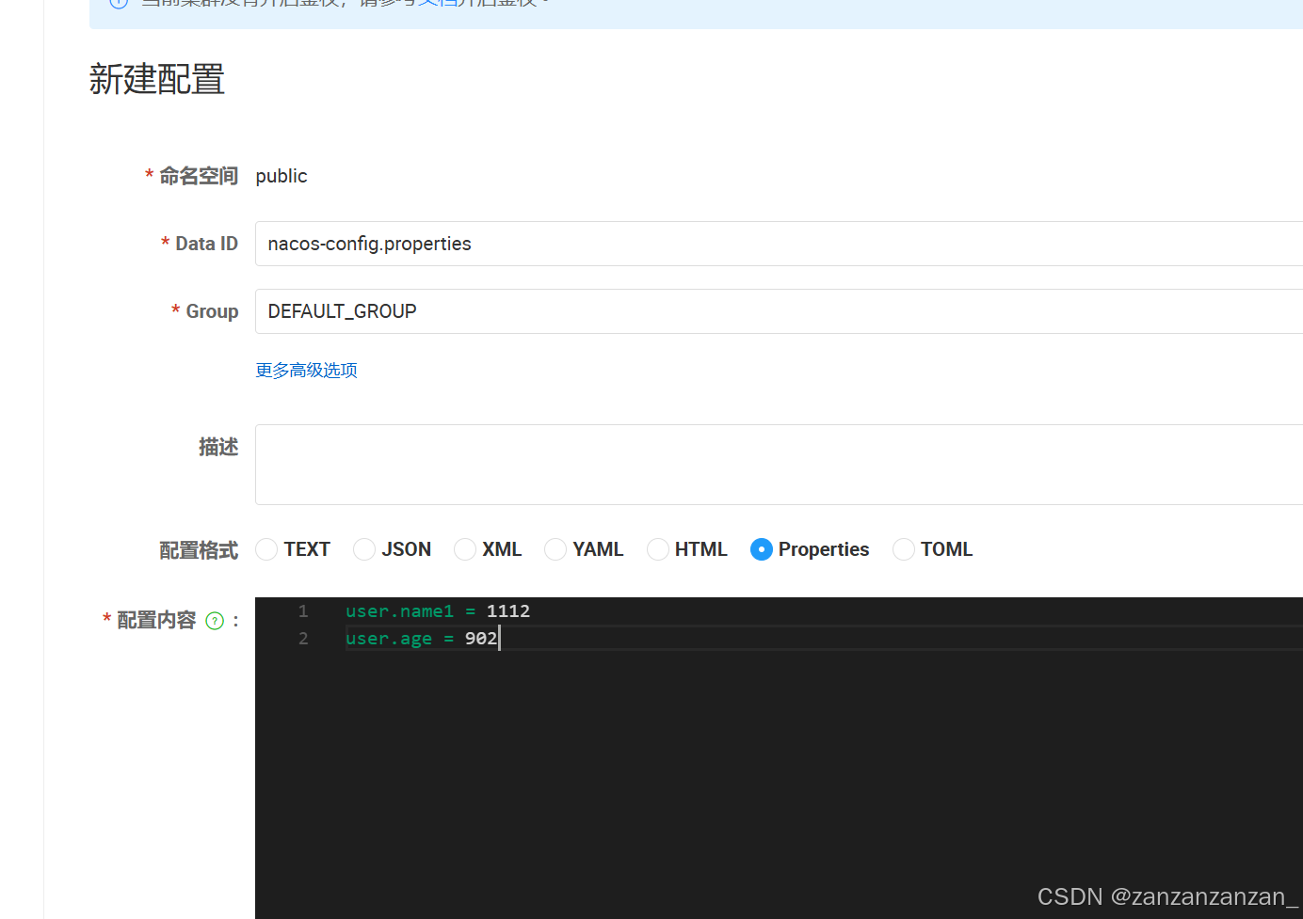Image resolution: width=1303 pixels, height=919 pixels.
Task: Open the 更多高级选项 advanced options
Action: pyautogui.click(x=306, y=370)
